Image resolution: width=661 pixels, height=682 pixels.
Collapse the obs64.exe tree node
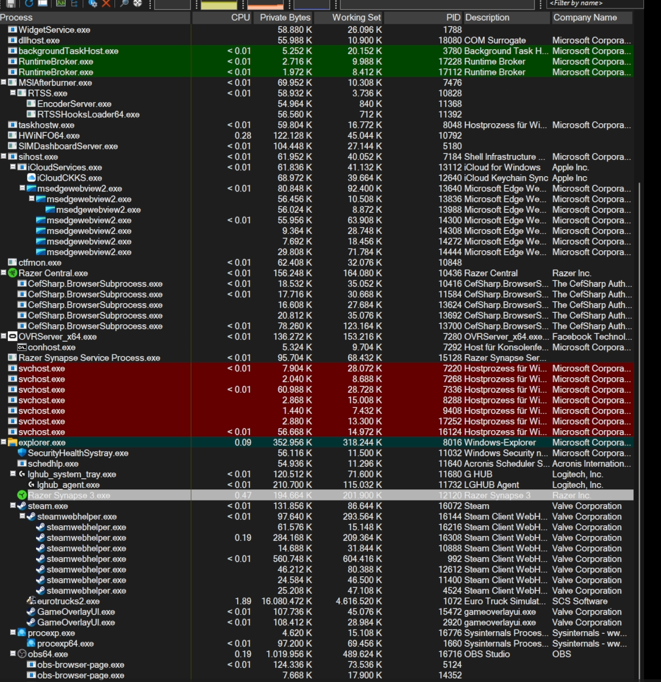(13, 653)
